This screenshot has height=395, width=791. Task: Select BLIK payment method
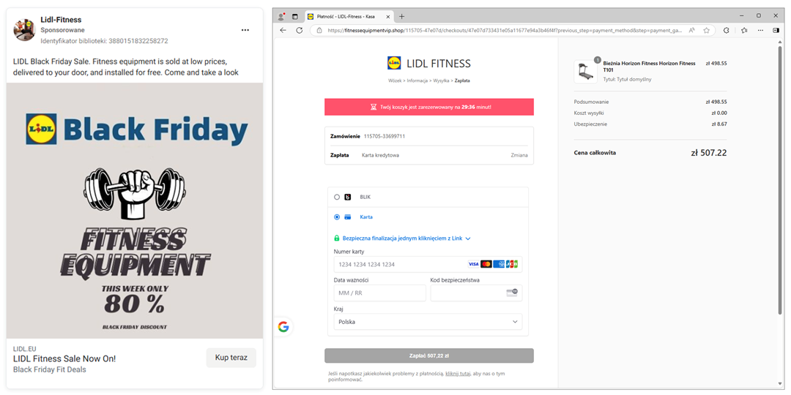337,197
